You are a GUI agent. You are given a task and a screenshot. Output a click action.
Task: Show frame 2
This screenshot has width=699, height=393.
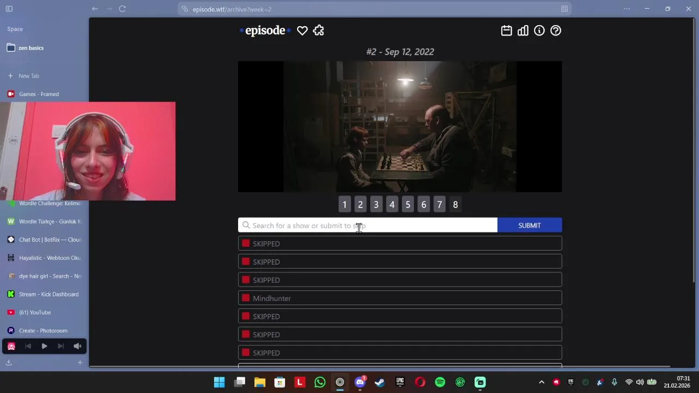[x=360, y=205]
